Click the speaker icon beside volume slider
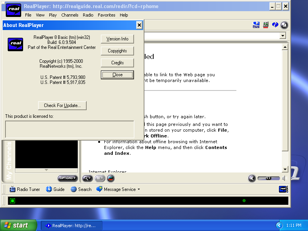This screenshot has width=308, height=231. pos(284,178)
